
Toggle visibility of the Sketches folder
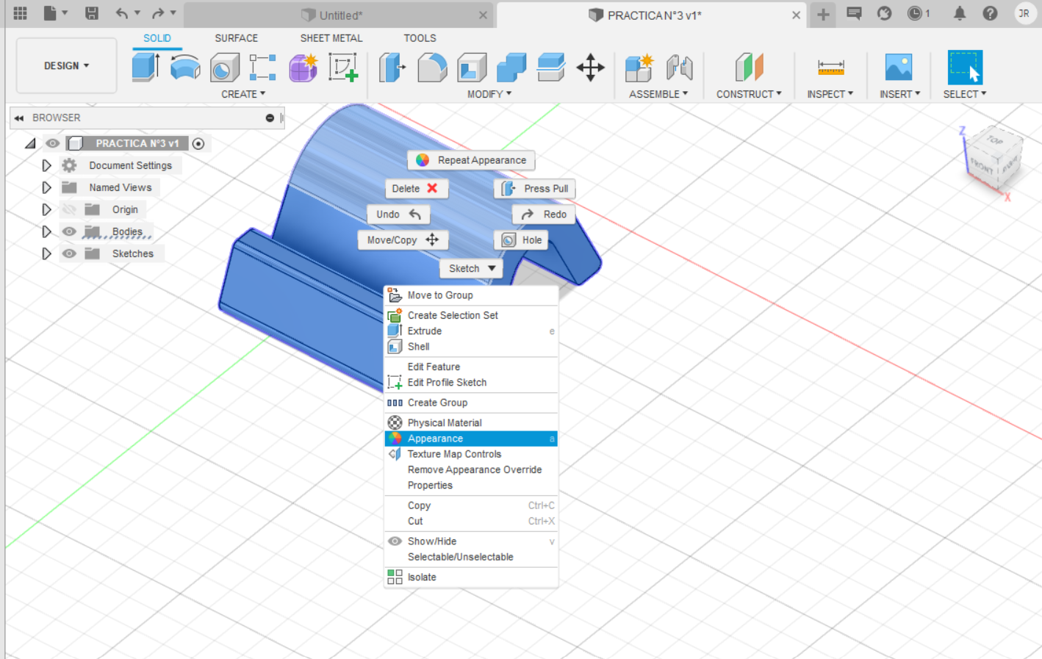69,253
